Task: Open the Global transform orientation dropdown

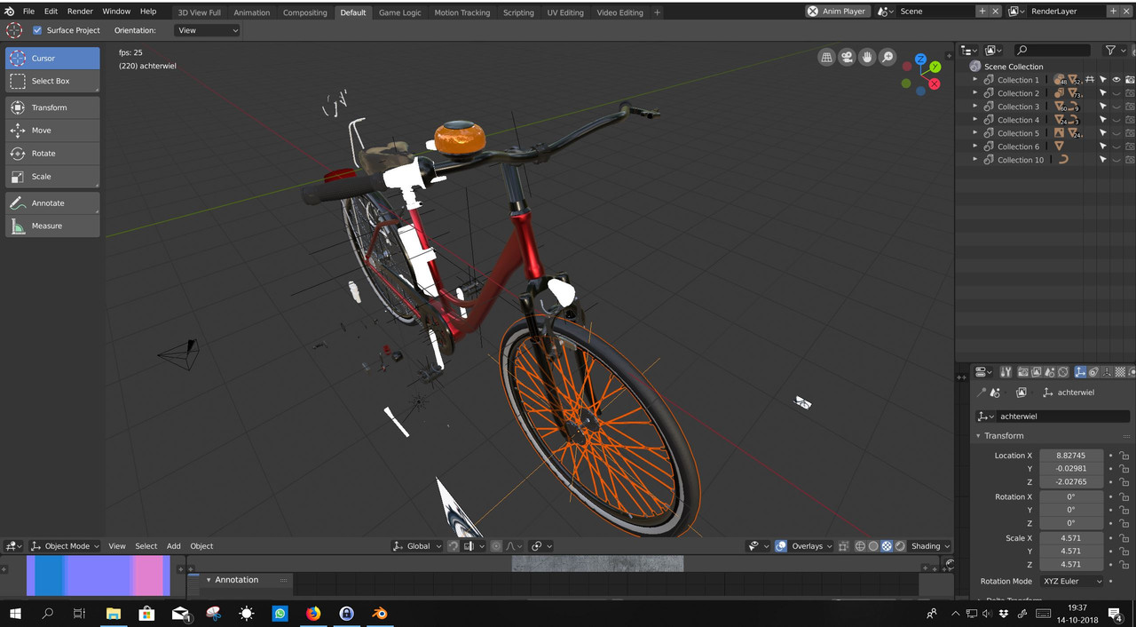Action: 417,546
